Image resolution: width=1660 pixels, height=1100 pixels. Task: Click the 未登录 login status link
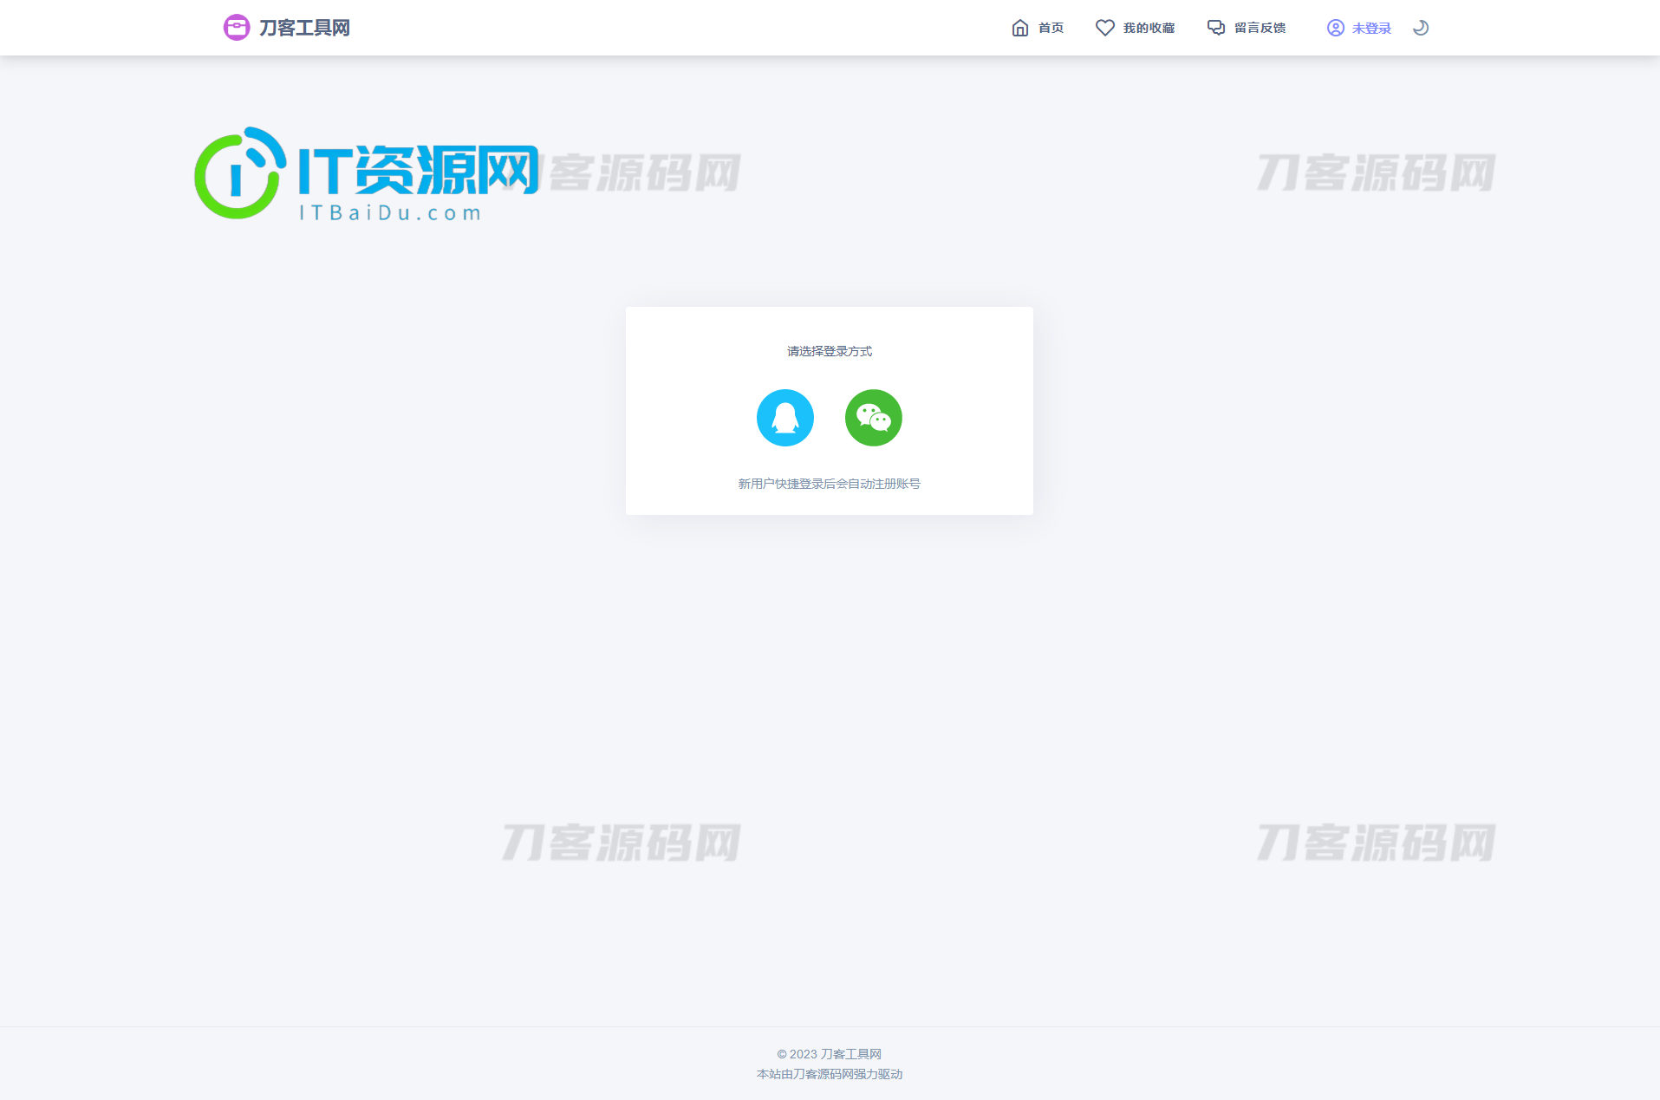pyautogui.click(x=1371, y=29)
